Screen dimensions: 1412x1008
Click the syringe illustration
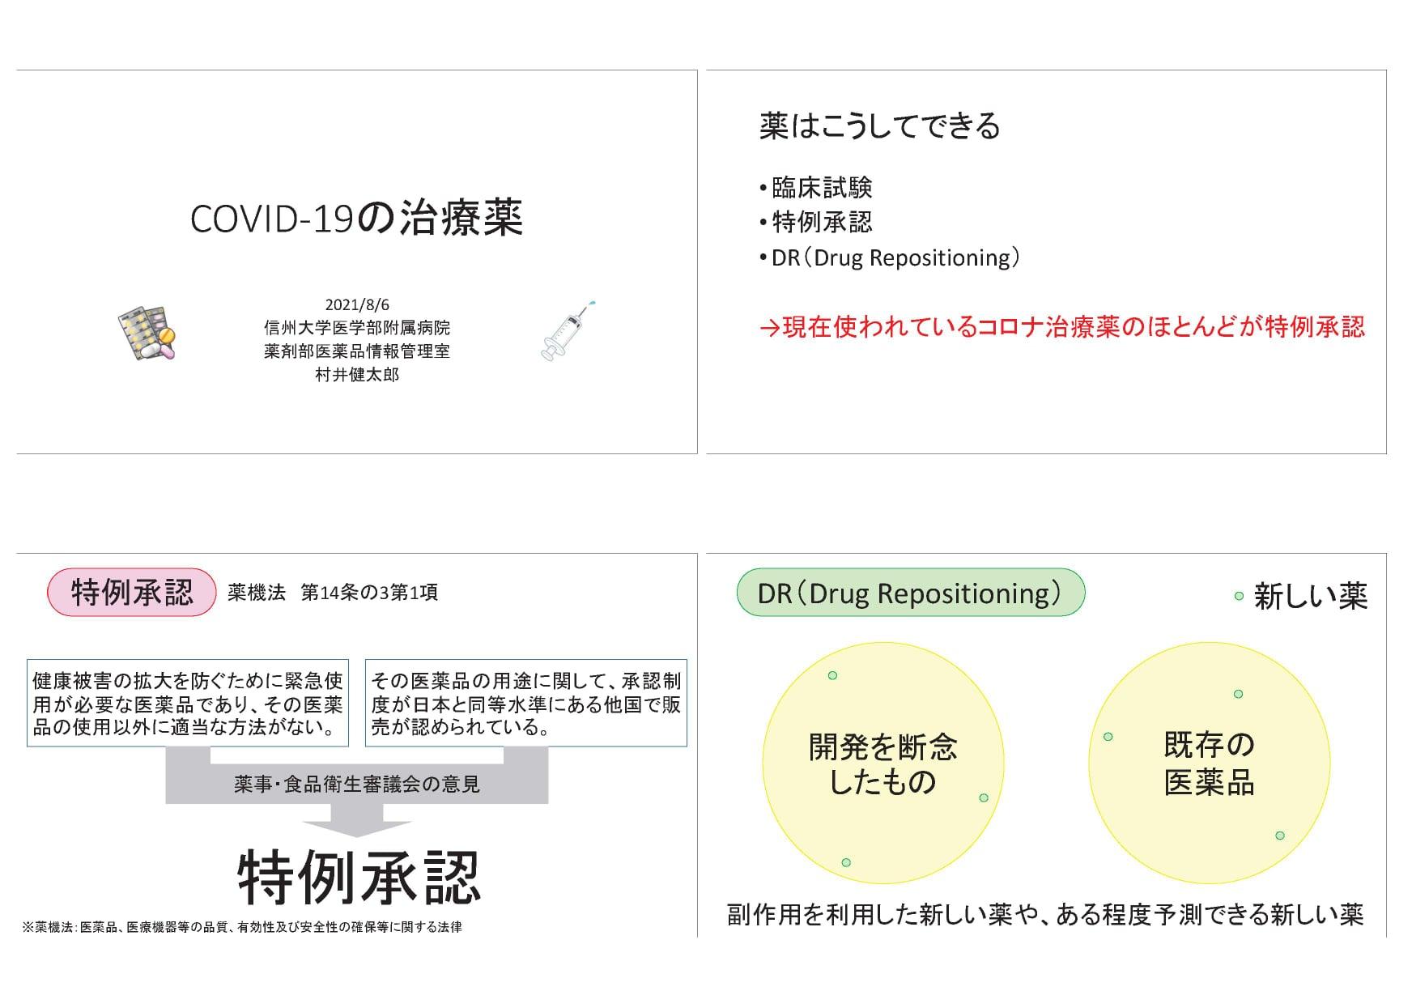click(568, 331)
